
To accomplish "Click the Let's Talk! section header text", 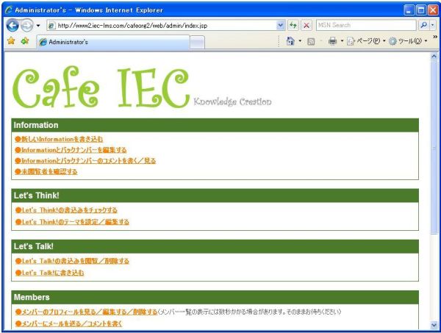I will pyautogui.click(x=34, y=246).
